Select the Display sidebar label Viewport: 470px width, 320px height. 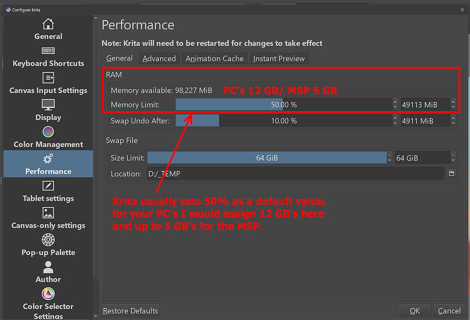pos(48,117)
